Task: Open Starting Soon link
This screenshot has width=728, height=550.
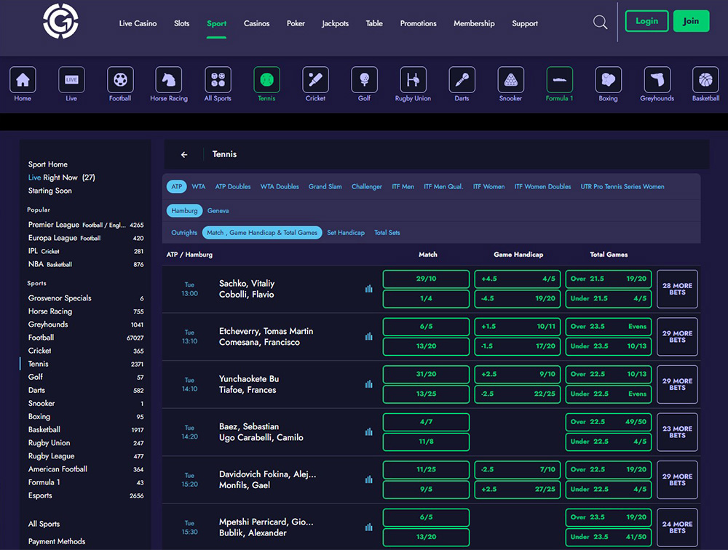Action: point(50,191)
